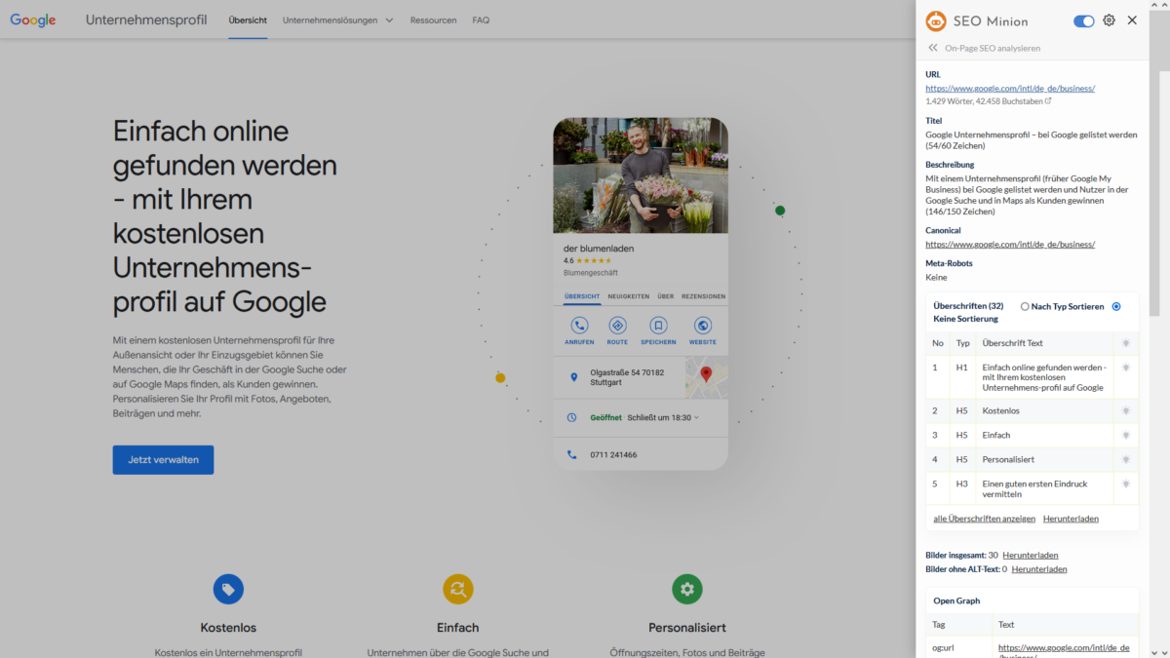Click the Anrufen phone icon

coord(579,326)
